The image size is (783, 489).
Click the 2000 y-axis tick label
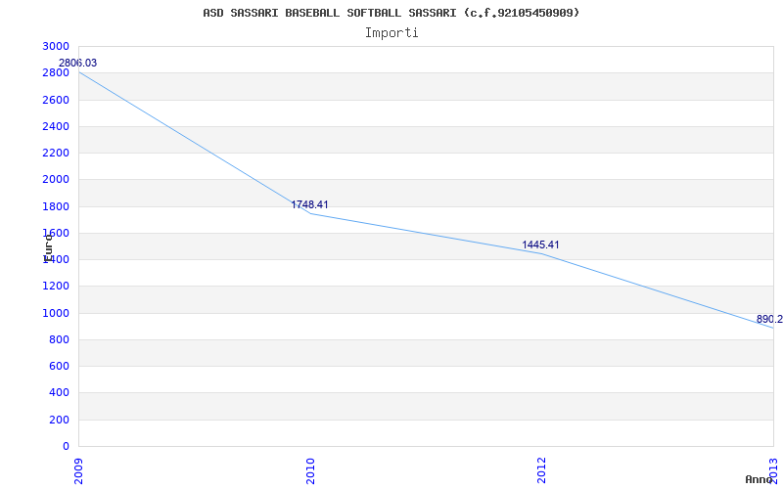click(56, 180)
